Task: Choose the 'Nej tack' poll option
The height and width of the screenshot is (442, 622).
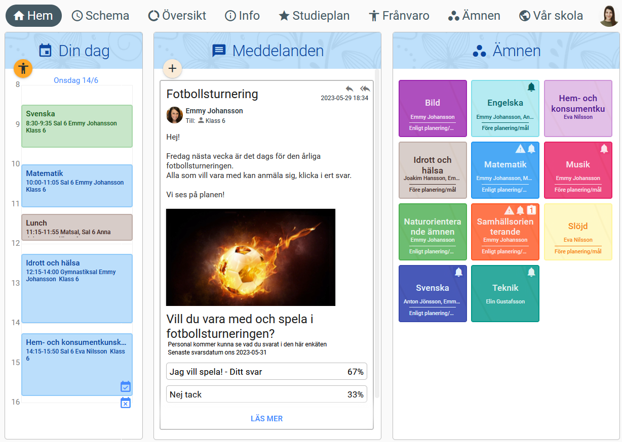Action: (266, 394)
